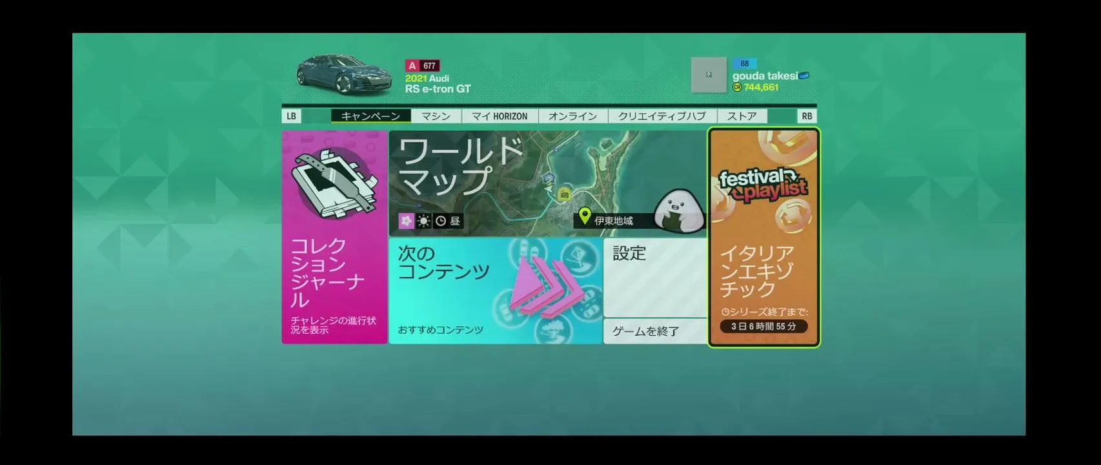Click the level 68 badge

pyautogui.click(x=744, y=63)
